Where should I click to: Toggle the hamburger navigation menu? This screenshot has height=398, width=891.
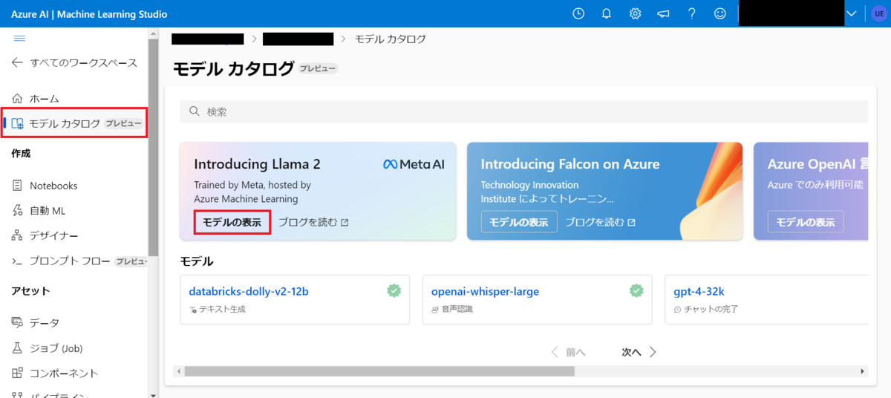[x=20, y=38]
